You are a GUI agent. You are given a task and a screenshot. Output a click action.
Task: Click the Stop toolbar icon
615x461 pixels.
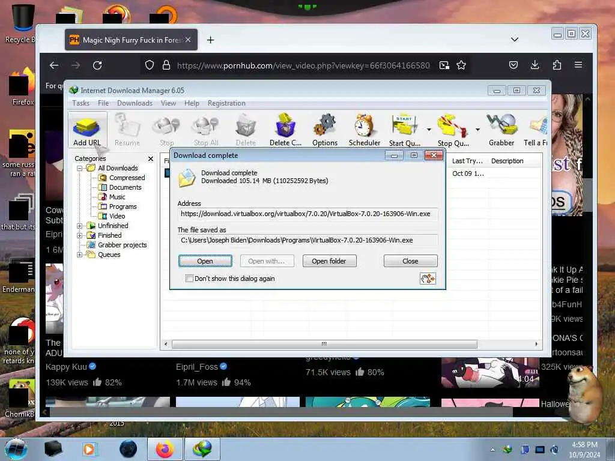(166, 130)
